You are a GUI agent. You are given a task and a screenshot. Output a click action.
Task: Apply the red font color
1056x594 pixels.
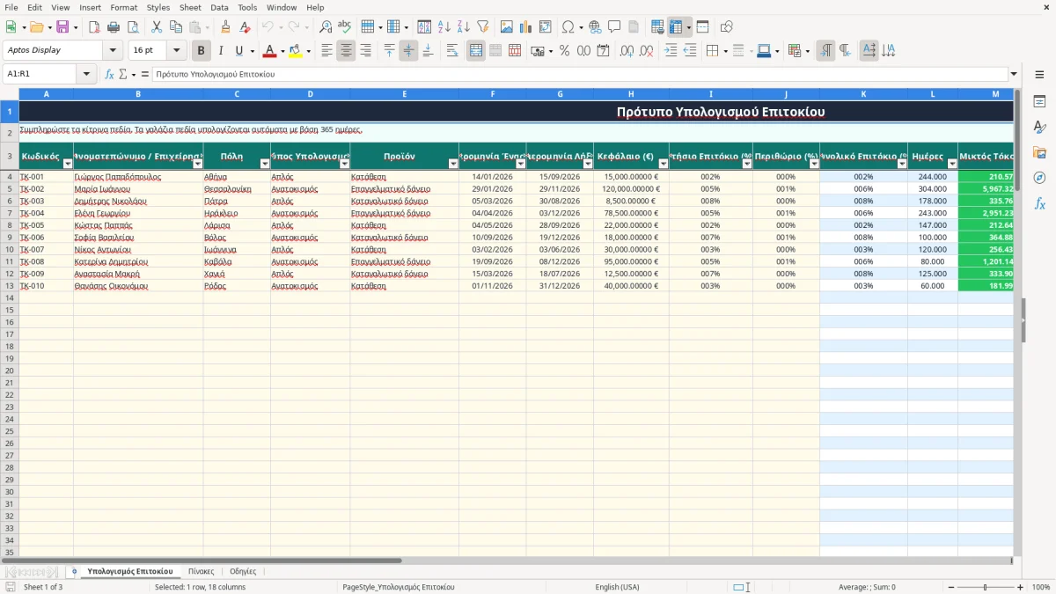point(269,51)
